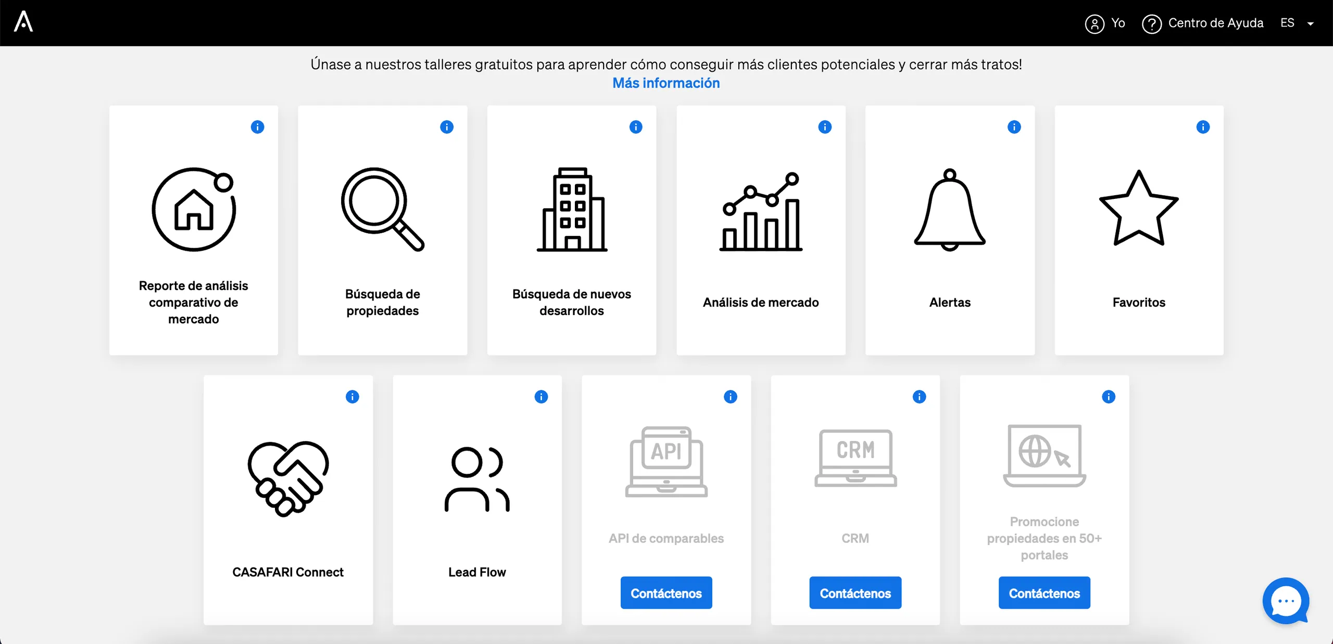Click Contáctenos under CRM
The image size is (1333, 644).
(855, 593)
